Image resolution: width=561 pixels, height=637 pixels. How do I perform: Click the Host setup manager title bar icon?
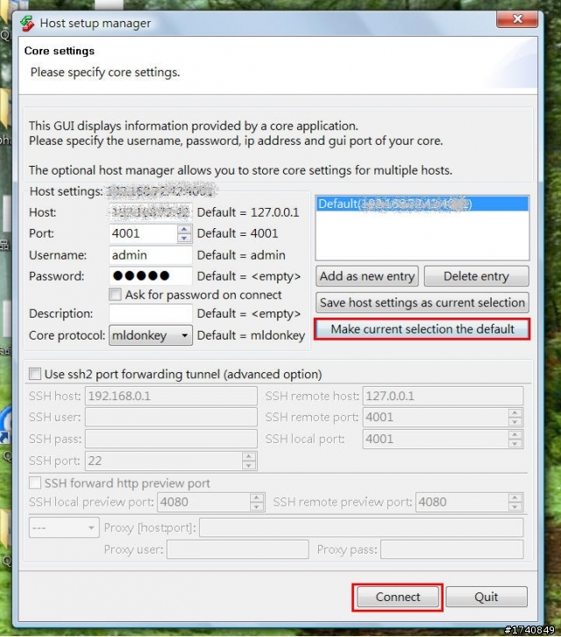pos(27,23)
